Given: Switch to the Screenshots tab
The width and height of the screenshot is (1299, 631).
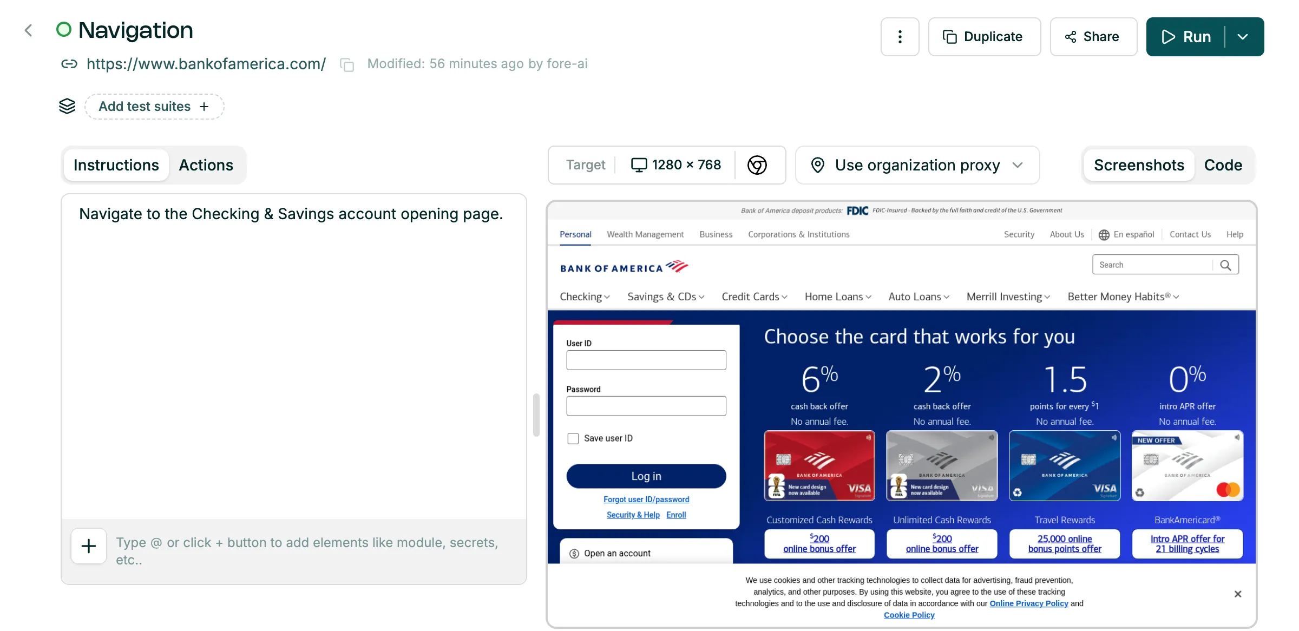Looking at the screenshot, I should point(1139,165).
